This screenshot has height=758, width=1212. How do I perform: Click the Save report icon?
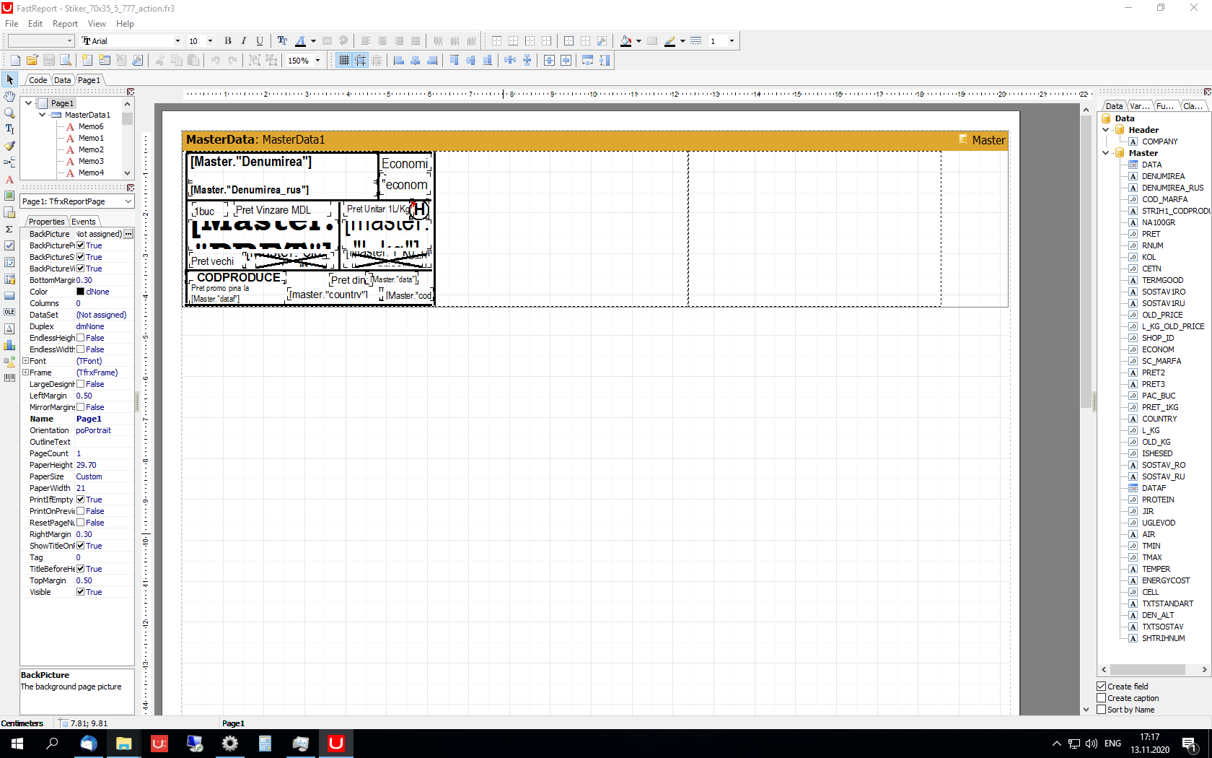pos(49,61)
